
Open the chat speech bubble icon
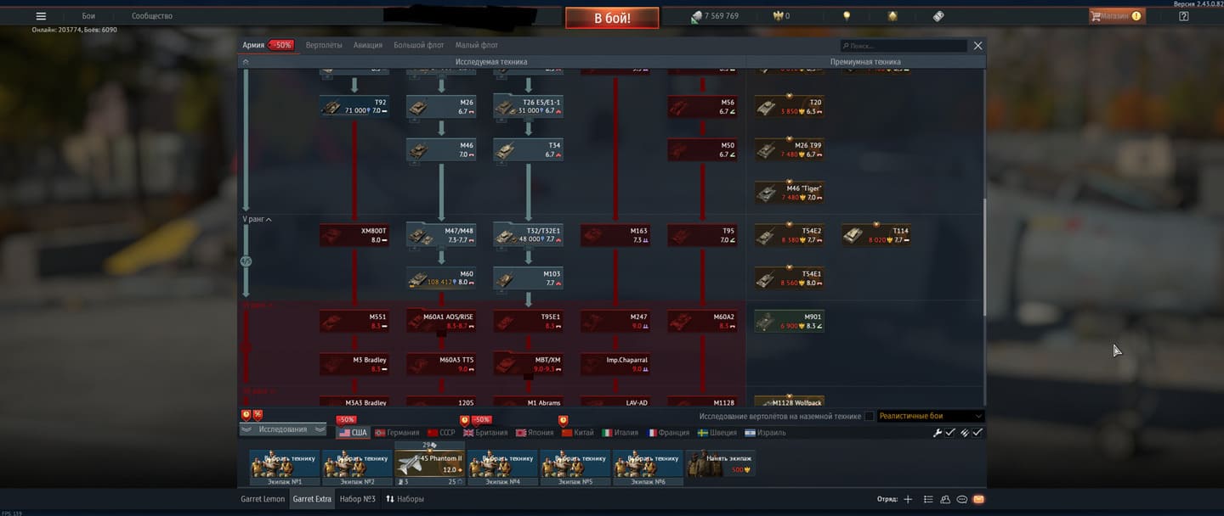tap(961, 499)
